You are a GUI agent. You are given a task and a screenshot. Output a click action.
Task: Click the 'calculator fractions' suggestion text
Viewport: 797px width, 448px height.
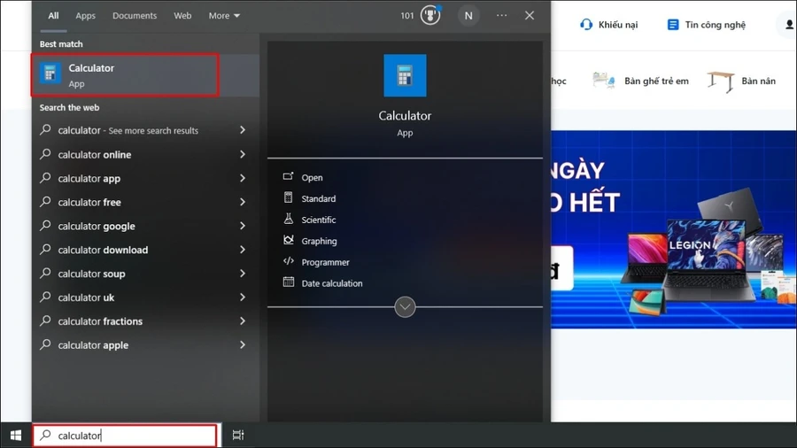(x=100, y=321)
